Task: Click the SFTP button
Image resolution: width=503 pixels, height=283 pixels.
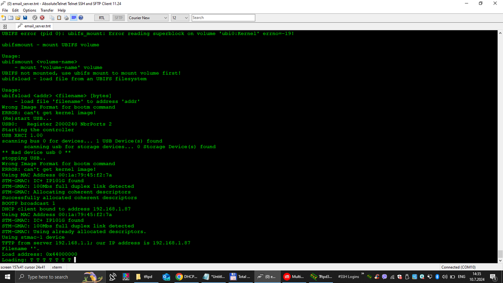Action: tap(118, 18)
